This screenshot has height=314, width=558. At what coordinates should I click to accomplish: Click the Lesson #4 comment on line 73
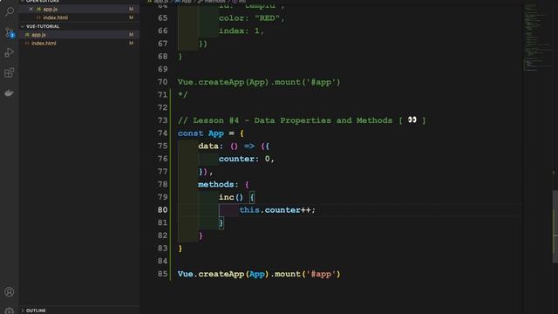point(302,120)
